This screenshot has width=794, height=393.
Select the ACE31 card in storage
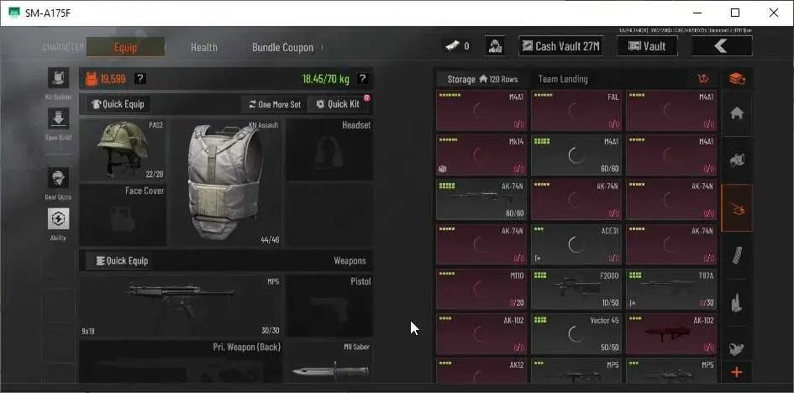point(576,244)
